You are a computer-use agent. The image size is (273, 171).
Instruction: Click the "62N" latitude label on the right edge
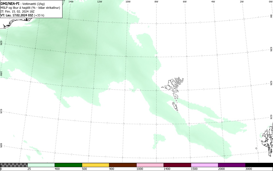271,83
